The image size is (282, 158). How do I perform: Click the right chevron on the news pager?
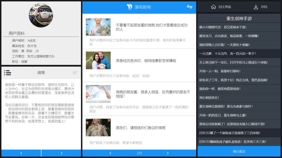(168, 153)
